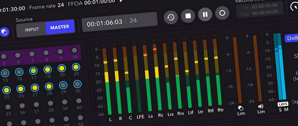Select grey object 30 indicator
298x126 pixels.
(x=77, y=84)
